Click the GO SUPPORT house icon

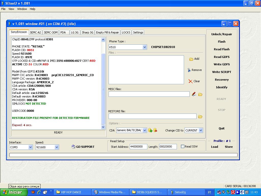(x=73, y=147)
